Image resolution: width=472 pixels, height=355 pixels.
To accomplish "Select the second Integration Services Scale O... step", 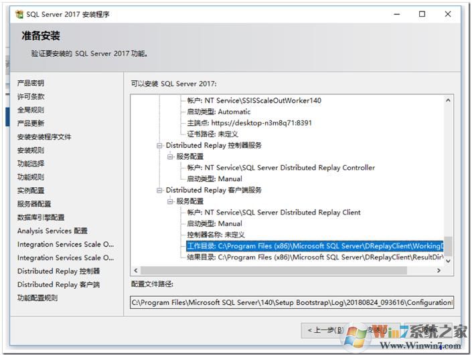I will point(66,257).
